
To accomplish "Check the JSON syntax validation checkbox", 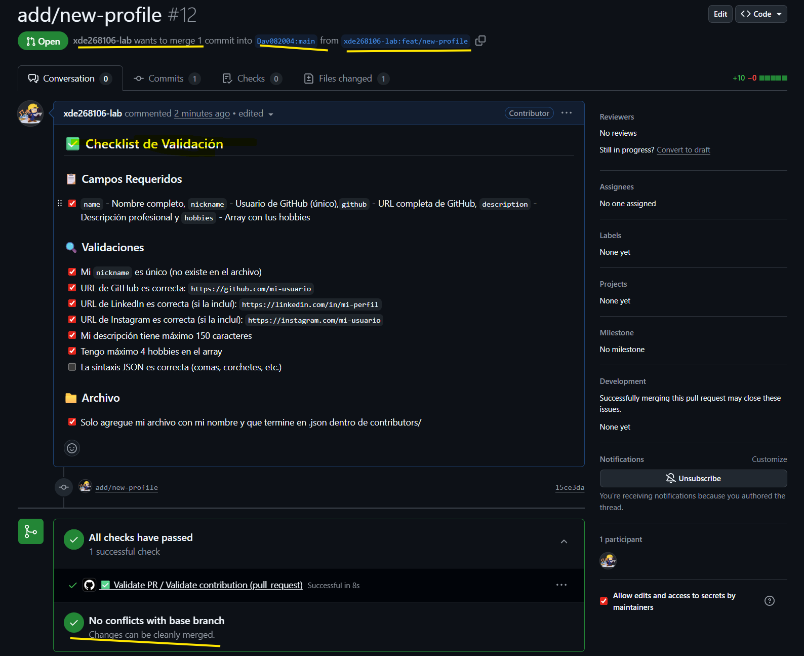I will (x=72, y=367).
